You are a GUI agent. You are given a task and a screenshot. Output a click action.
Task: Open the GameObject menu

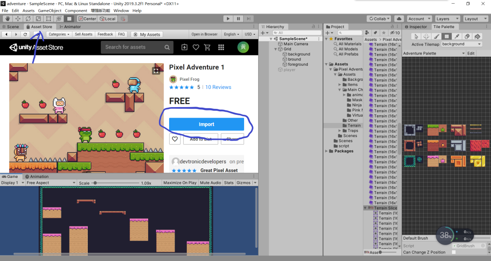point(50,10)
